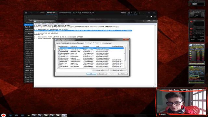Enable the Apple Push startup item
This screenshot has height=117, width=208.
[59, 63]
